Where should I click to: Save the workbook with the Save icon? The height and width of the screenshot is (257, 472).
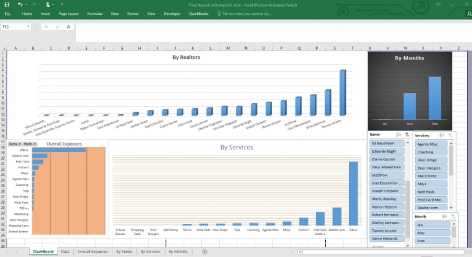click(x=6, y=5)
